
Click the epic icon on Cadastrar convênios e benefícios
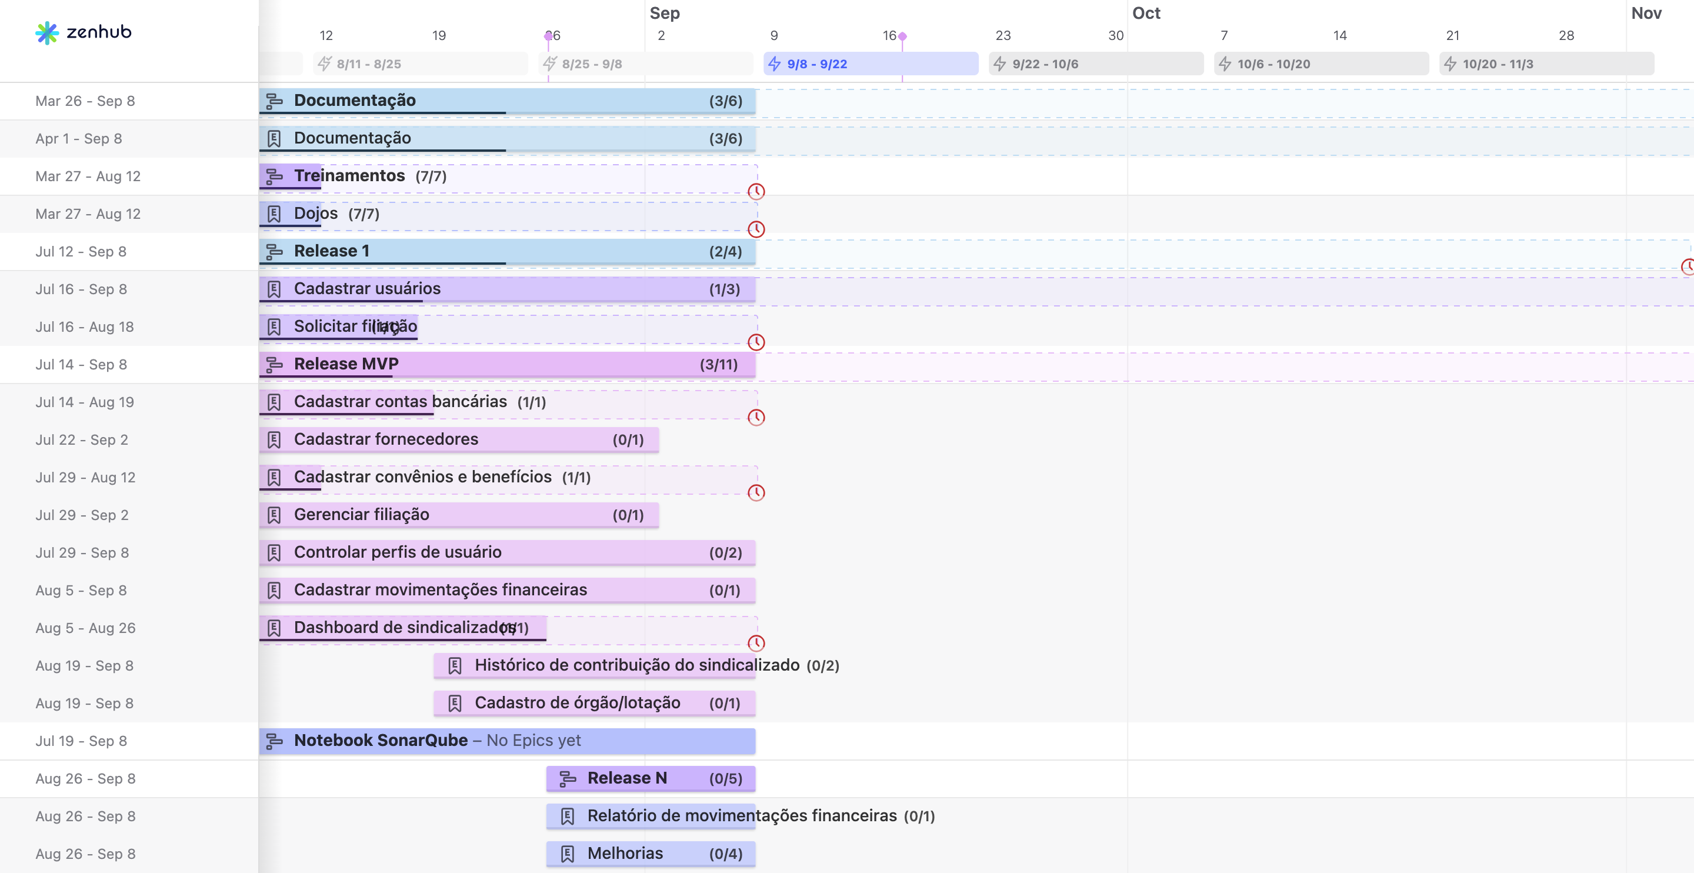[274, 477]
